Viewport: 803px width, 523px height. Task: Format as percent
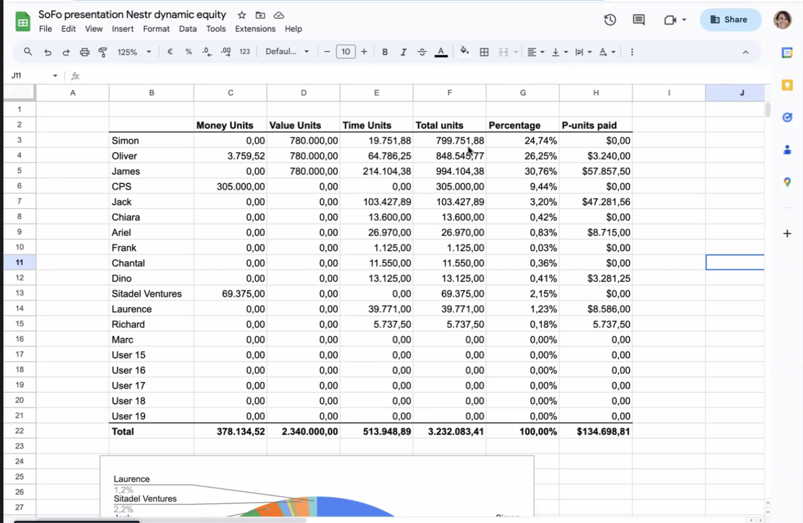click(x=188, y=52)
